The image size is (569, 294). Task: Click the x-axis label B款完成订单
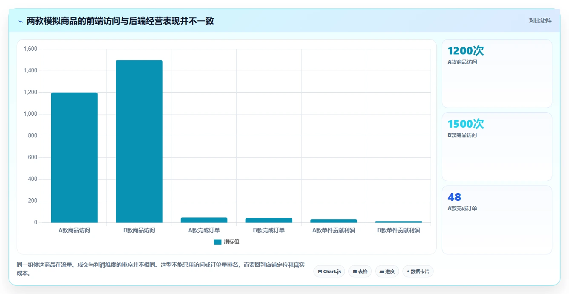click(x=269, y=231)
